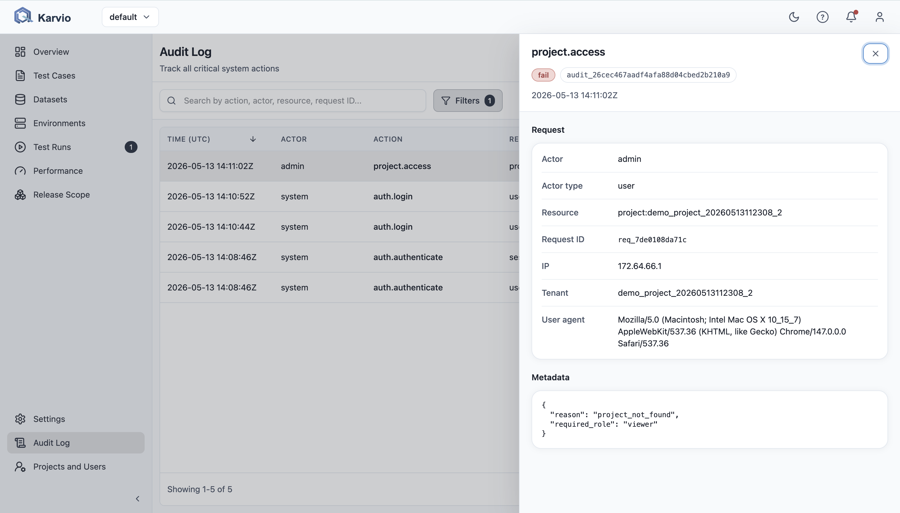Click the IP value 172.64.66.1

pos(640,266)
